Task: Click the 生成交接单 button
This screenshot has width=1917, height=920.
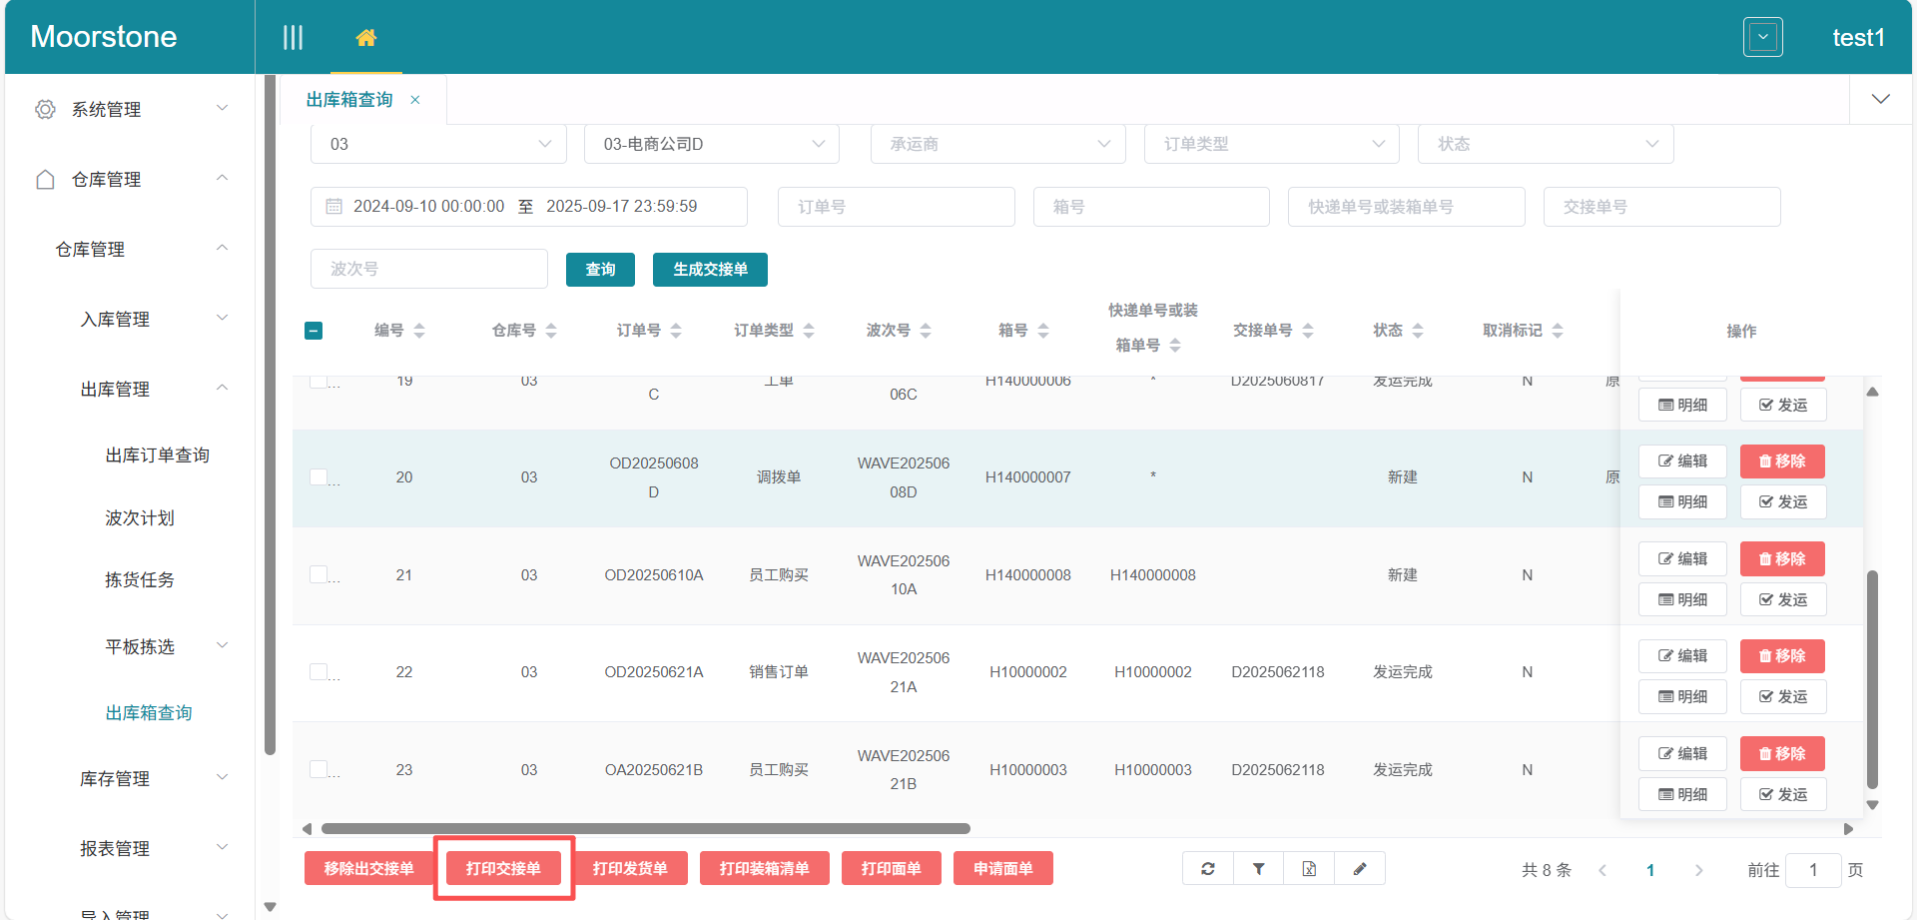Action: [x=710, y=270]
